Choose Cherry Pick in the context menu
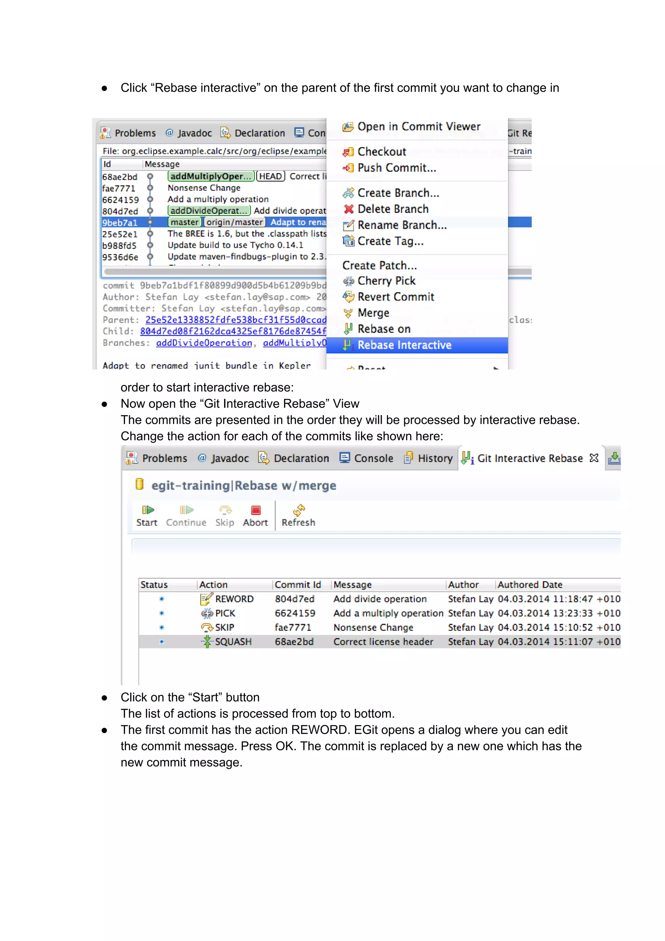The width and height of the screenshot is (665, 941). (386, 281)
